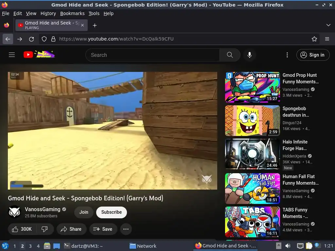Screen dimensions: 335x251
Task: Save video to playlist
Action: (x=103, y=229)
